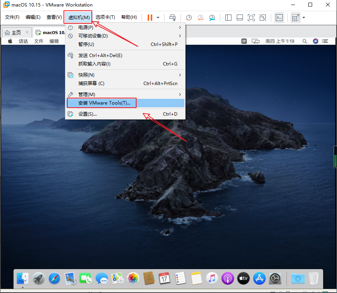Open Finder in the Dock
The height and width of the screenshot is (293, 337).
coord(23,278)
